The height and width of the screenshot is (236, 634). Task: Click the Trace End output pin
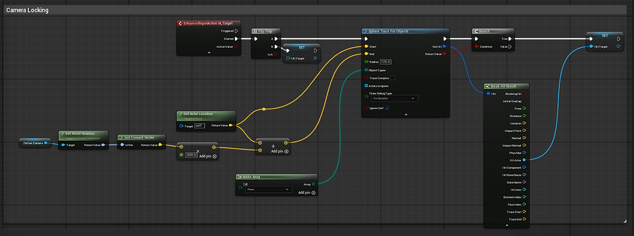click(x=525, y=219)
